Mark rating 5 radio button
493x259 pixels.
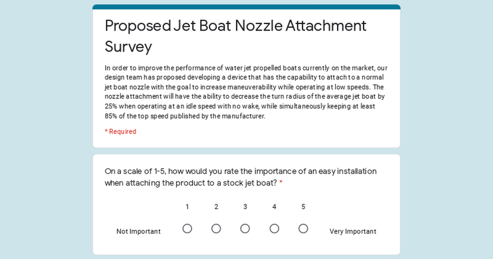(x=303, y=229)
